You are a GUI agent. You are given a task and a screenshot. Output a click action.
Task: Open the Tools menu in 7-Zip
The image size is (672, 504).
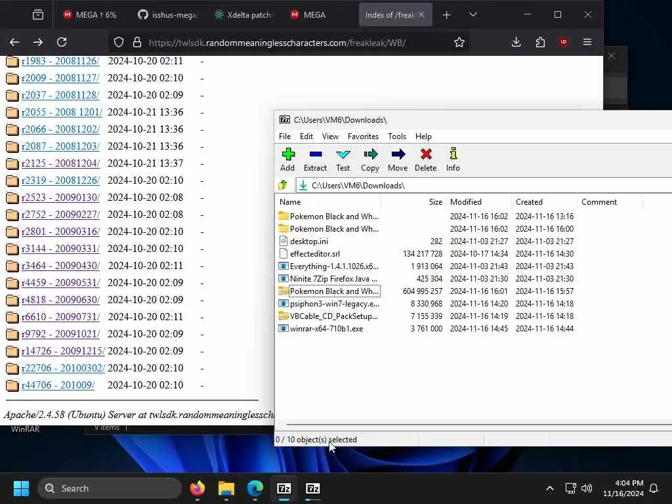point(397,136)
